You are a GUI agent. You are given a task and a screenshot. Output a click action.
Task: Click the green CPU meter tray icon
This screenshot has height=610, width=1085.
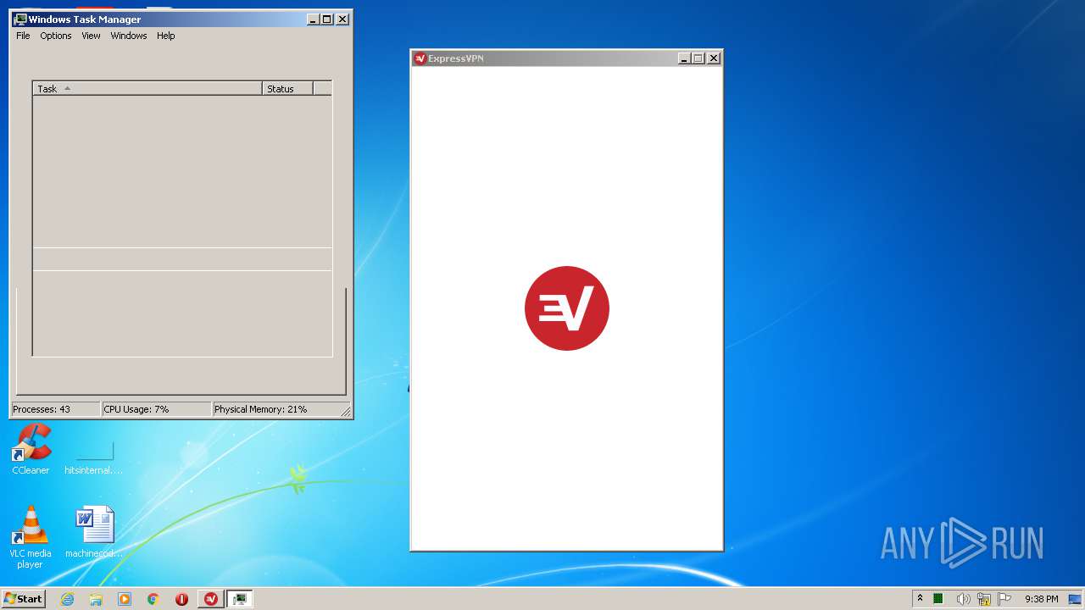point(938,599)
